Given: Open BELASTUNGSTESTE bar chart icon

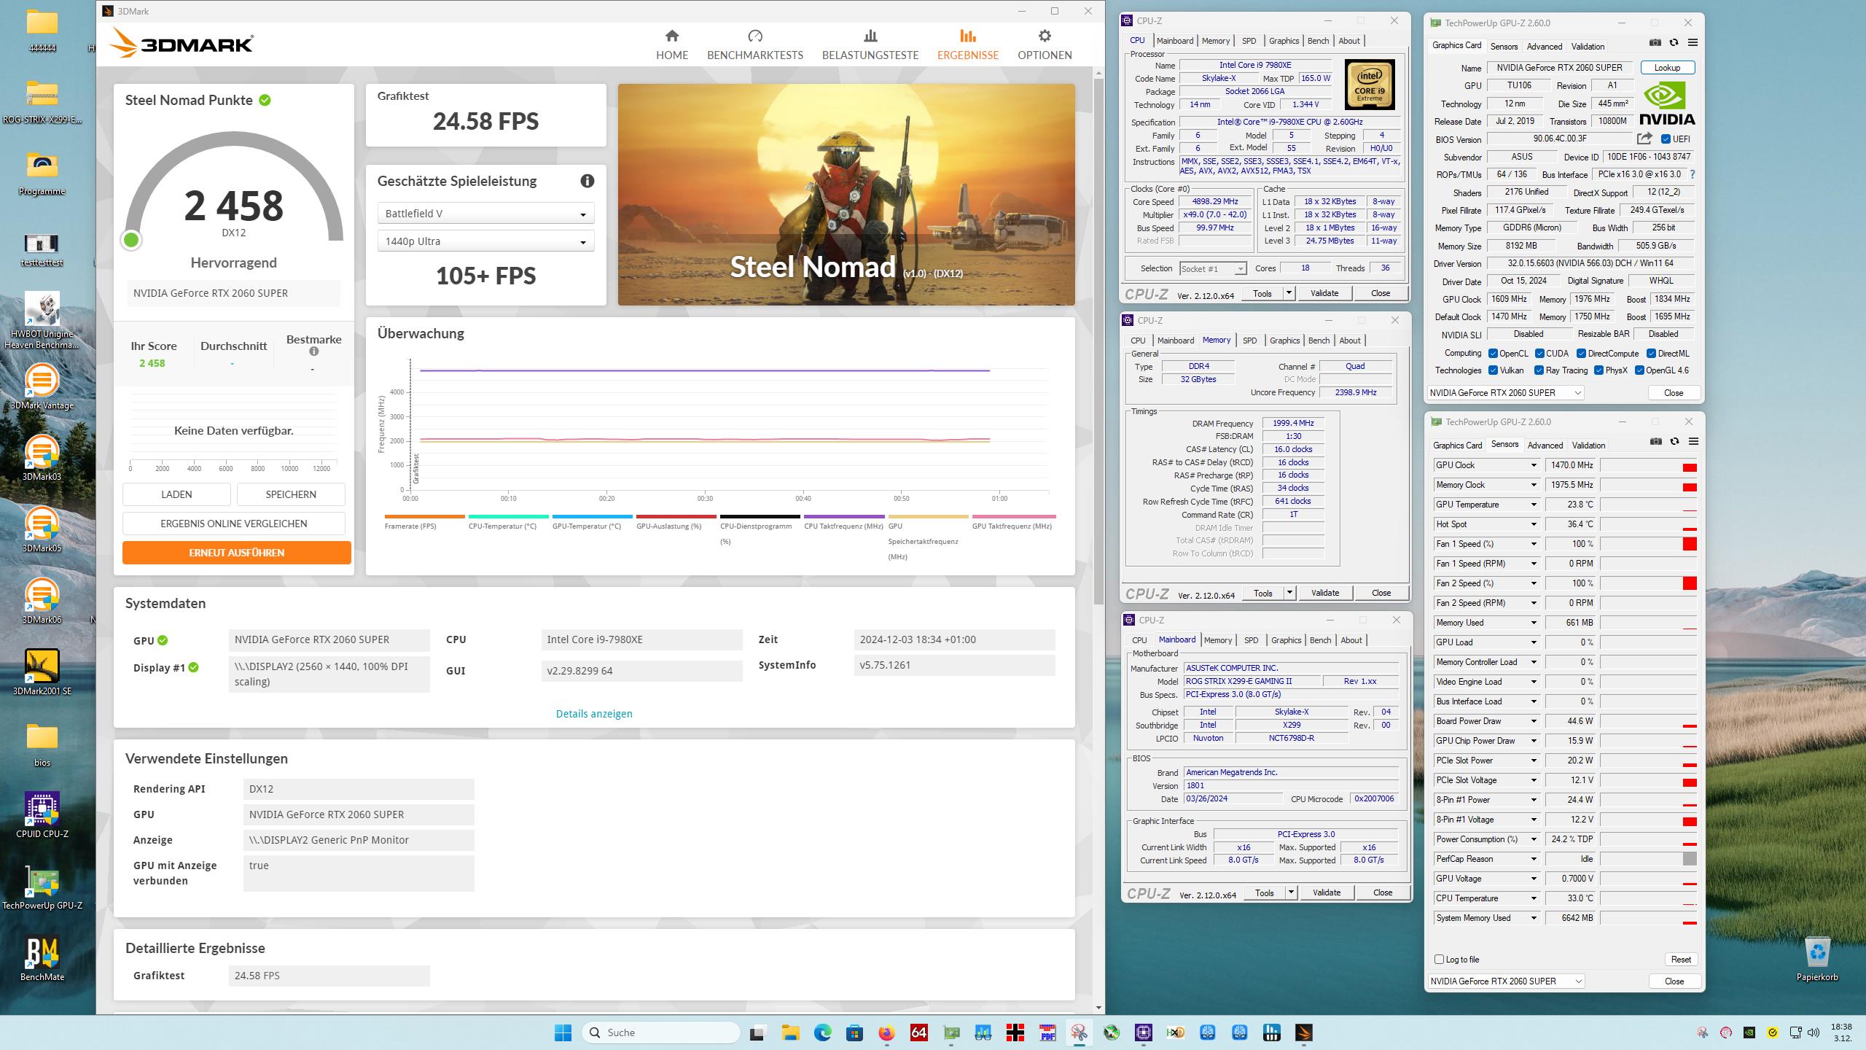Looking at the screenshot, I should click(x=870, y=36).
